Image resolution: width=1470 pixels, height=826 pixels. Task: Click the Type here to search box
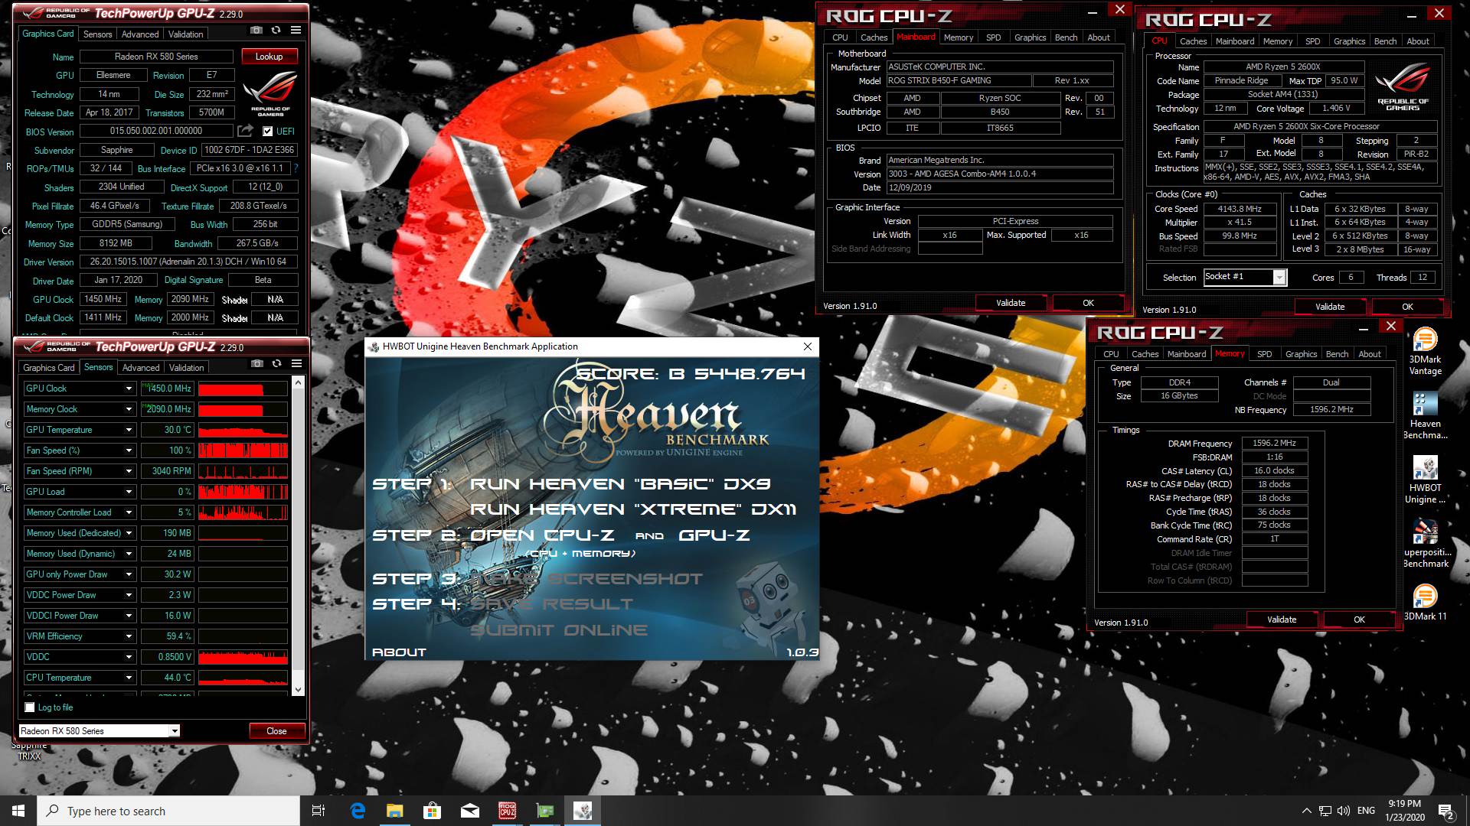click(x=168, y=811)
